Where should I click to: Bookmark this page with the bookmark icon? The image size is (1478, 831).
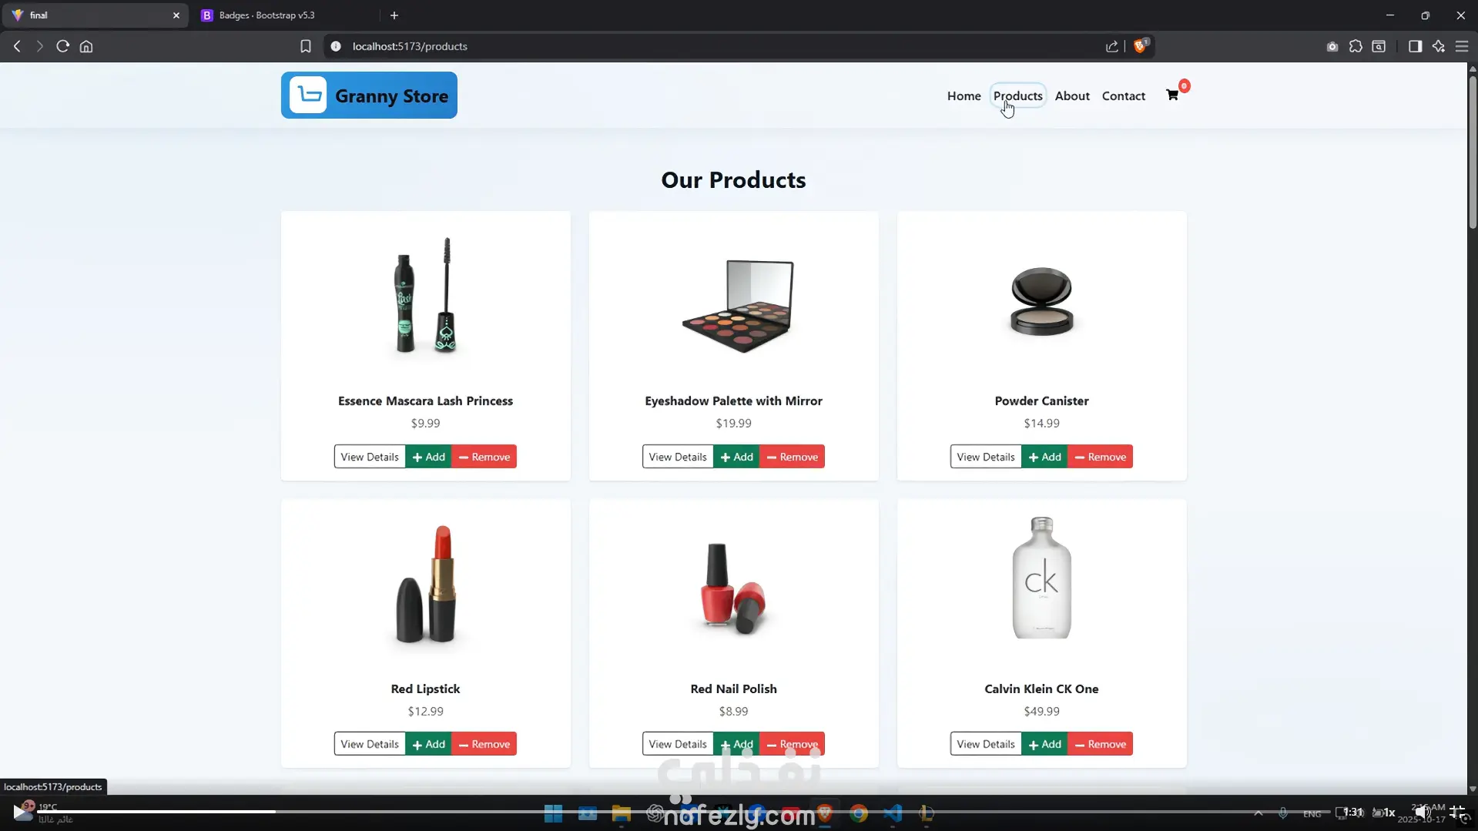pos(306,46)
